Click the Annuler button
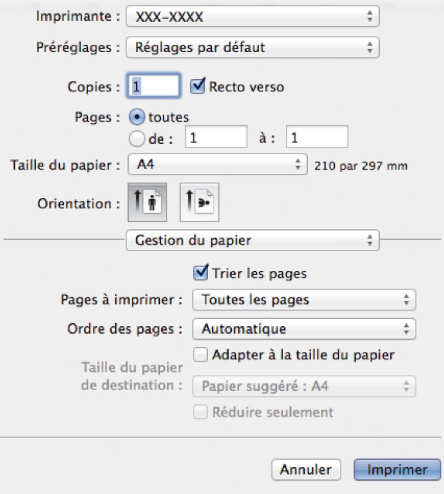 coord(306,470)
